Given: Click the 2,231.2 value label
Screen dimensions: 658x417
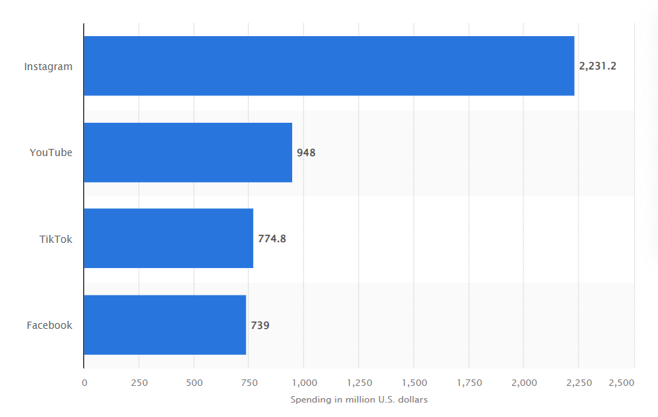Looking at the screenshot, I should point(597,66).
